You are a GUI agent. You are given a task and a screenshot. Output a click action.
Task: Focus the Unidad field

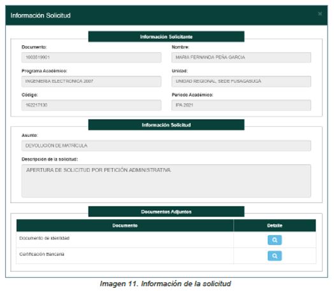coord(241,82)
